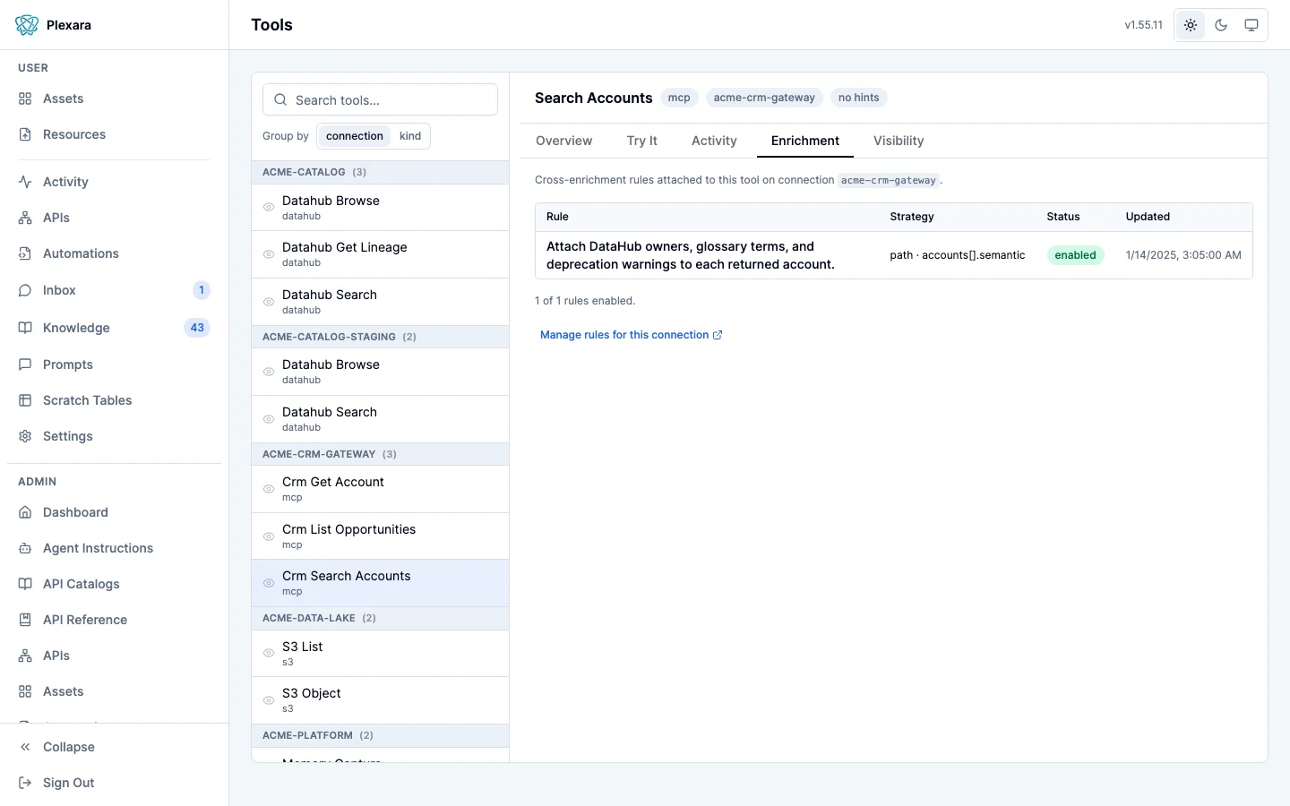
Task: Switch to dark theme moon icon
Action: pyautogui.click(x=1221, y=25)
